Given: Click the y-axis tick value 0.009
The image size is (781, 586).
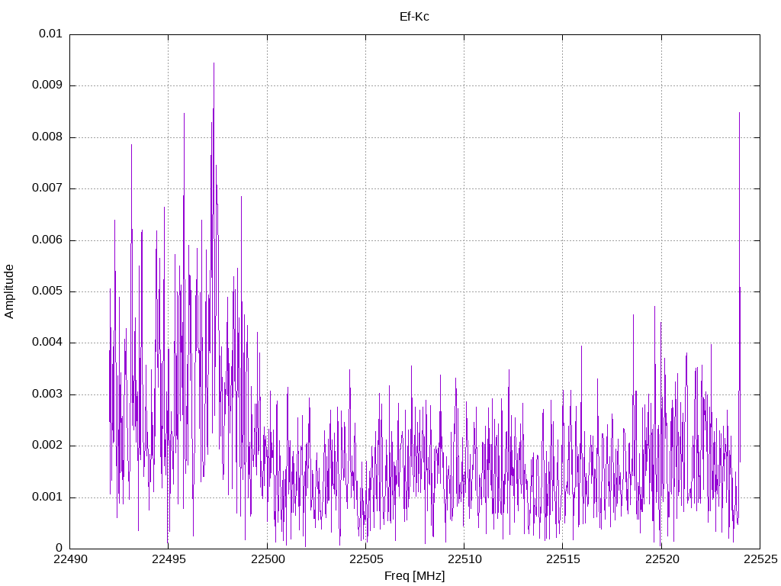Looking at the screenshot, I should [47, 85].
